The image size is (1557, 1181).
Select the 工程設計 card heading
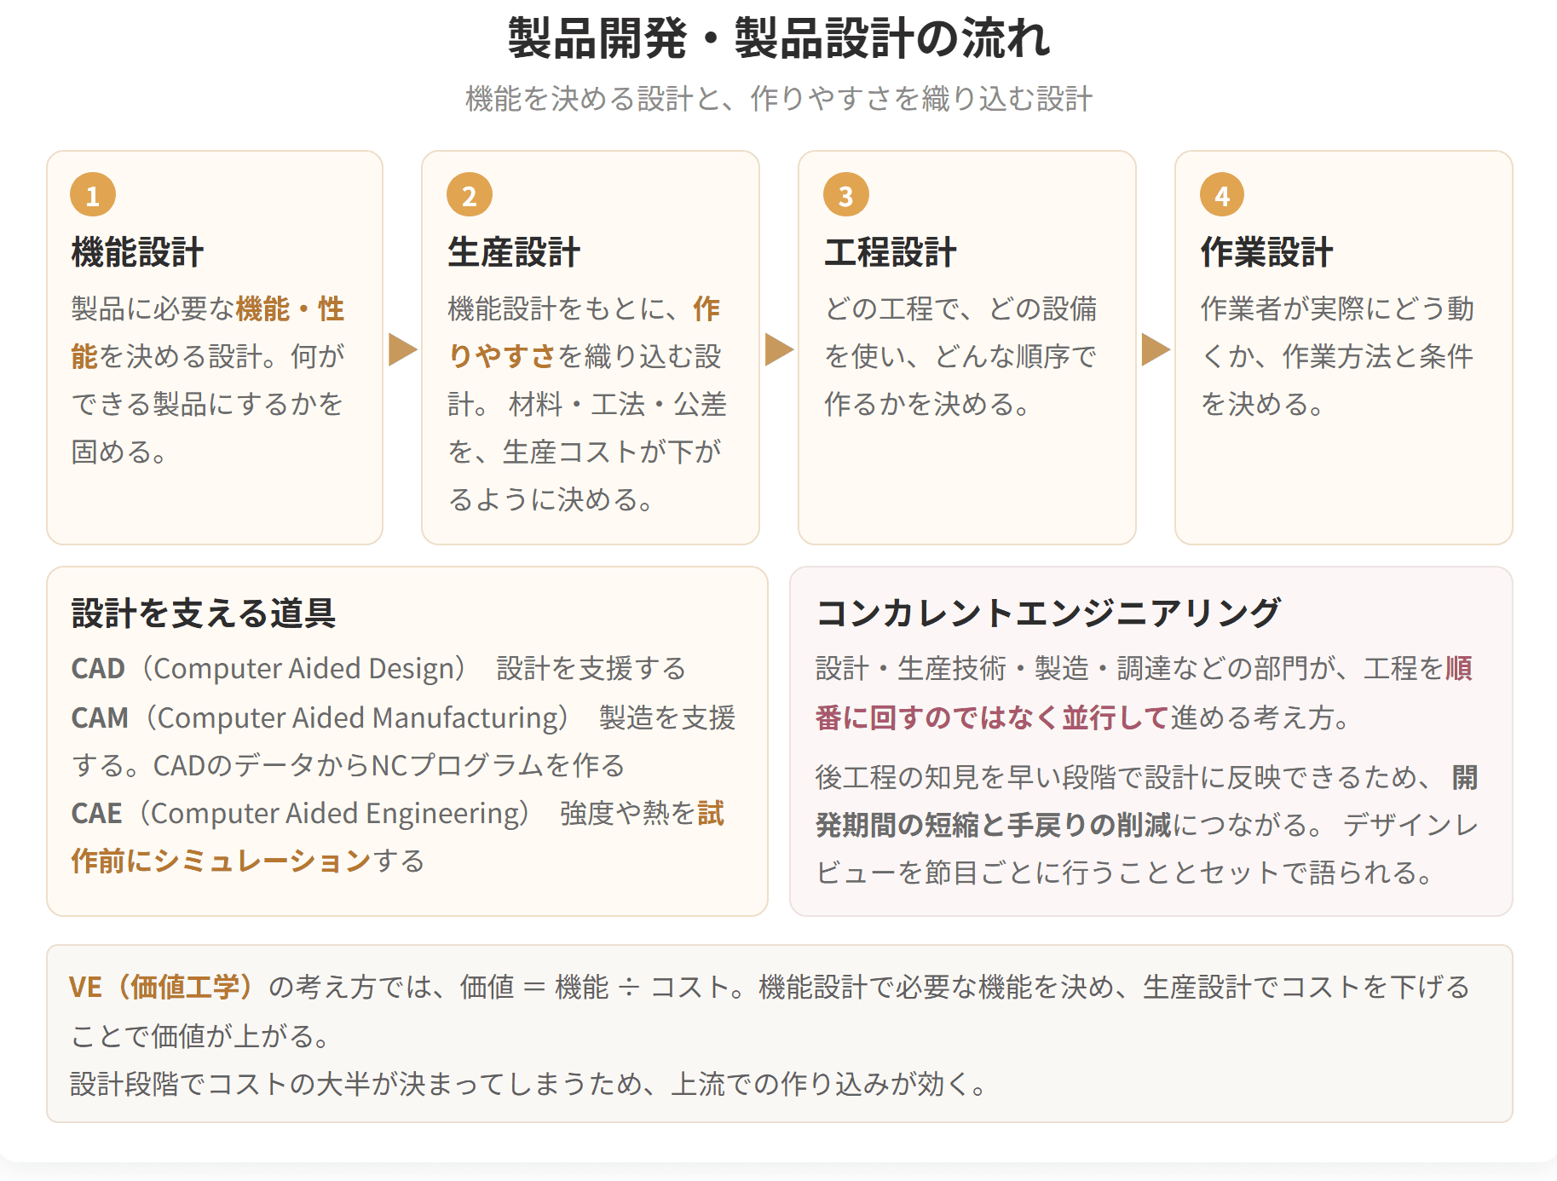891,252
